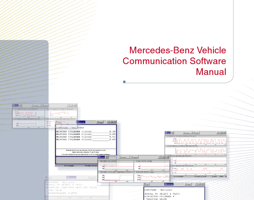Select the FUEL TRIM test entry
This screenshot has height=200, width=254.
click(54, 190)
